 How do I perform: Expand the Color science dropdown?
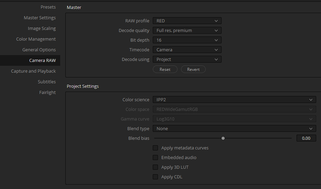pos(234,100)
